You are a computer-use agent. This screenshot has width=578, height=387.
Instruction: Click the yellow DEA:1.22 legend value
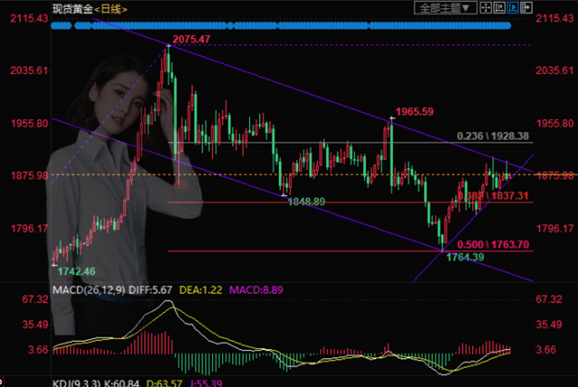(200, 290)
